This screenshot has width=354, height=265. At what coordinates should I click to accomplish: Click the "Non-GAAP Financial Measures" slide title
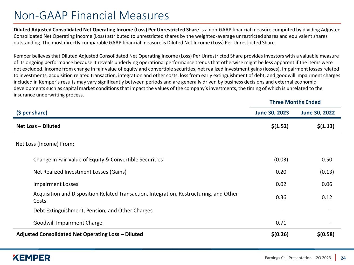point(91,16)
